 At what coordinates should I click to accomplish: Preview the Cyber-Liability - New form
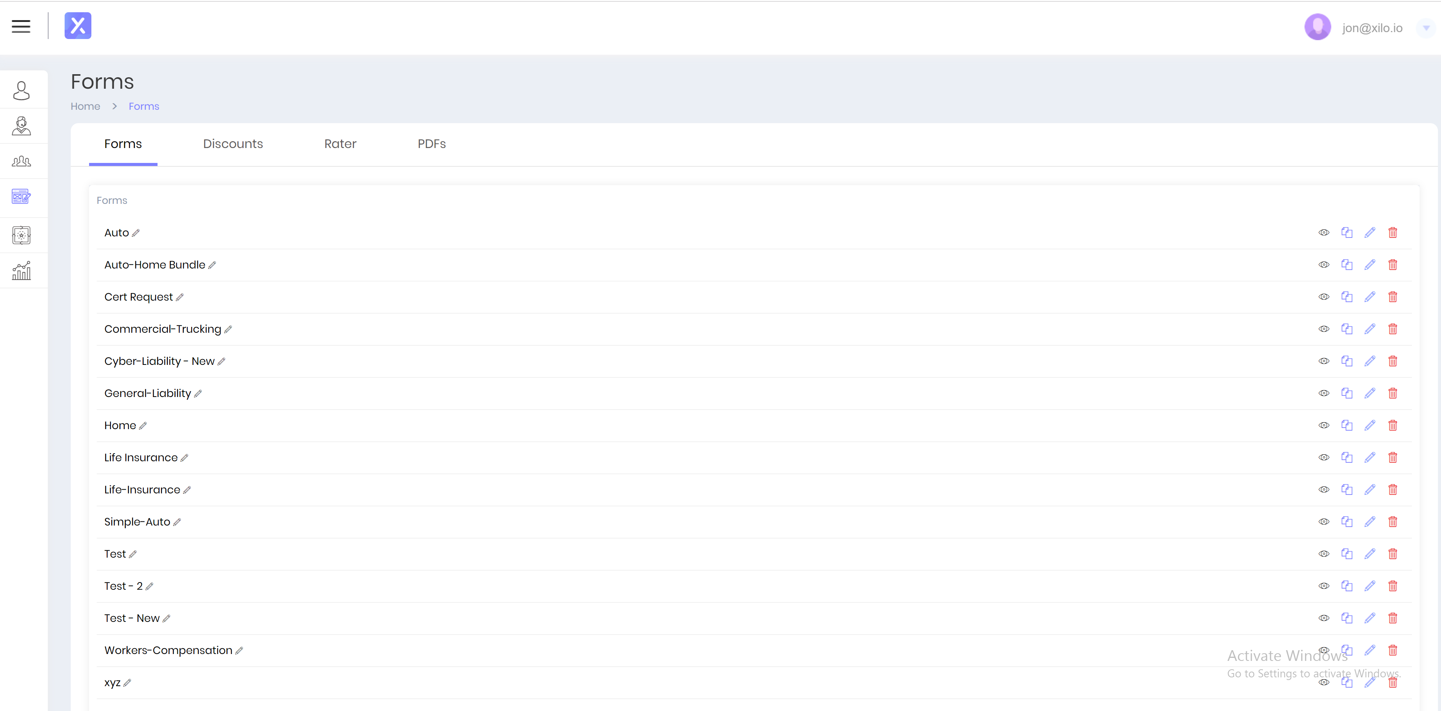tap(1324, 361)
